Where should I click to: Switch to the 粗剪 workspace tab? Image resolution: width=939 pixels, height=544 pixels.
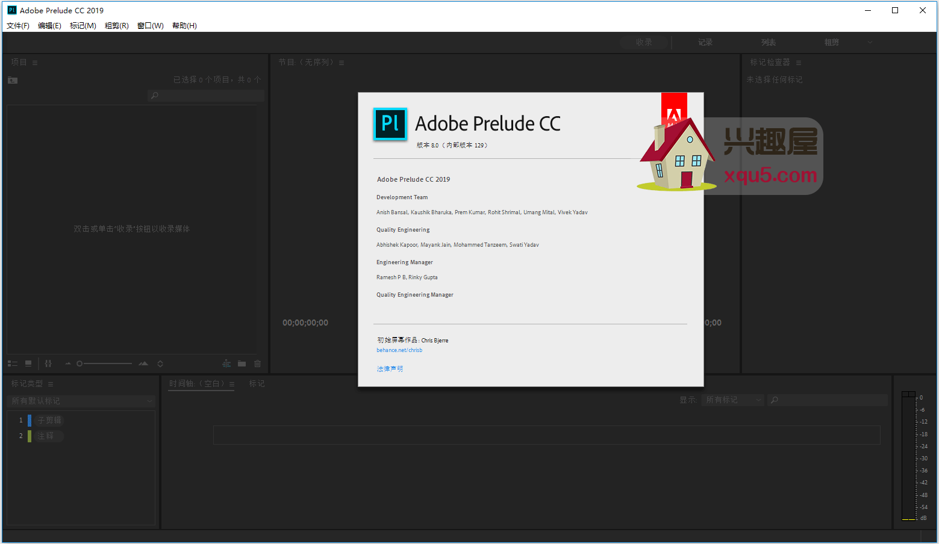[832, 42]
